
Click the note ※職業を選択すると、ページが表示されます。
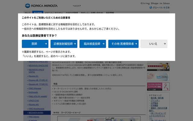pos(46,52)
